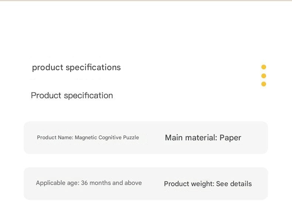Viewport: 292px width, 219px height.
Task: Click the top yellow dot
Action: pyautogui.click(x=264, y=67)
